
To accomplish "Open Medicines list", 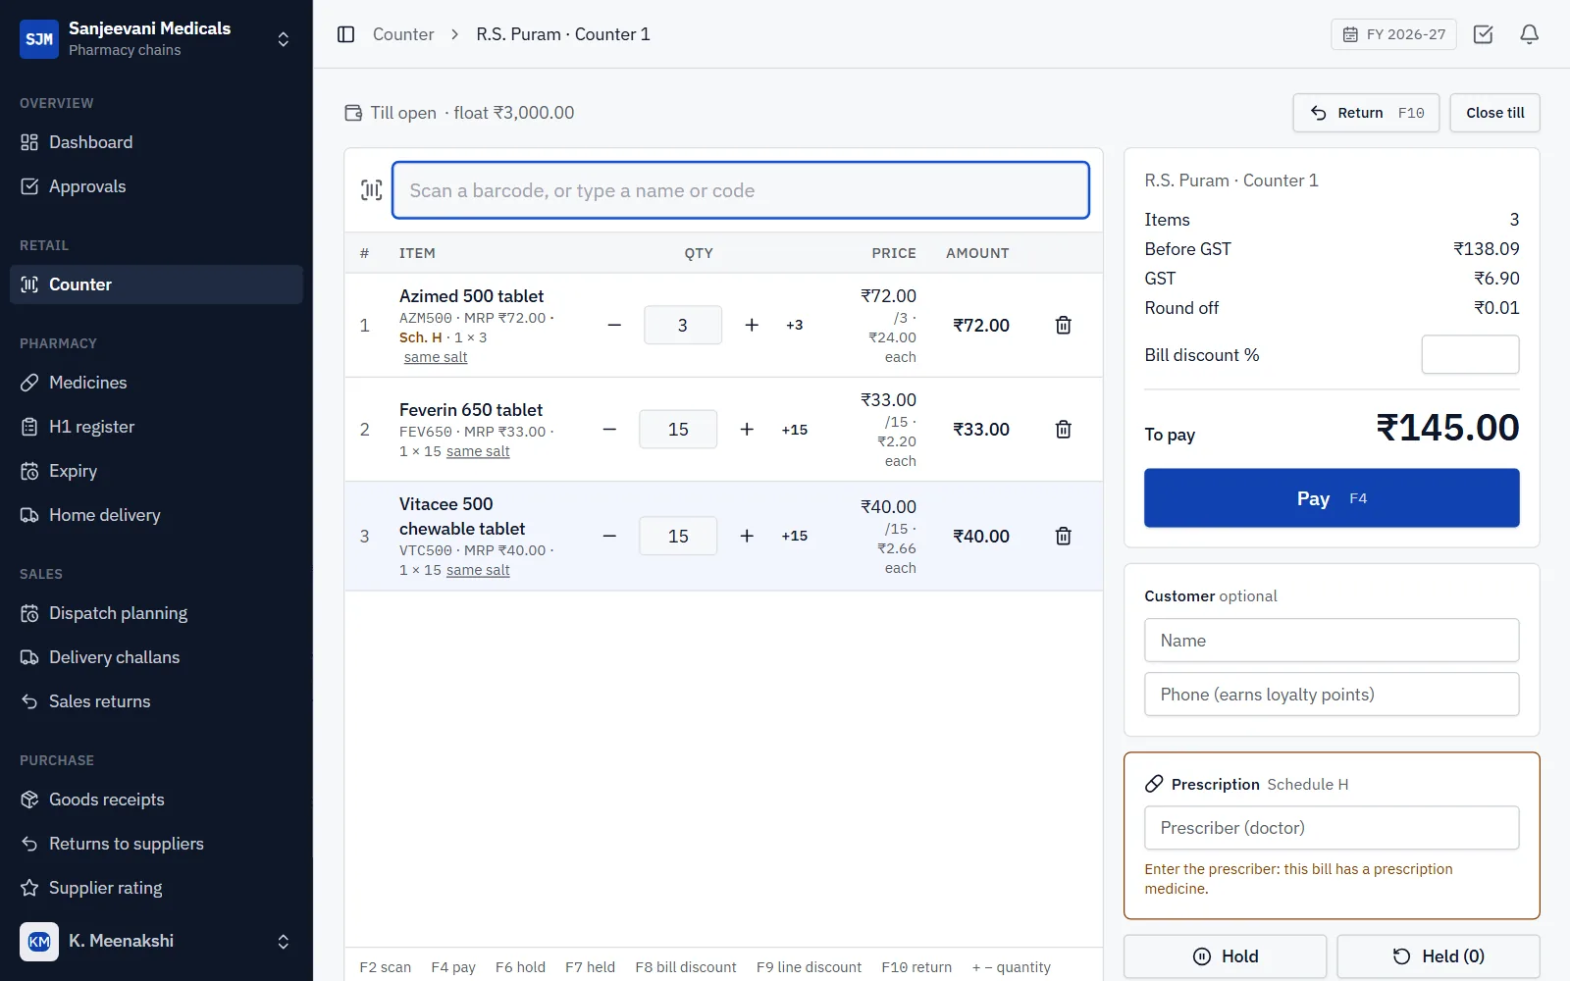I will pyautogui.click(x=156, y=383).
